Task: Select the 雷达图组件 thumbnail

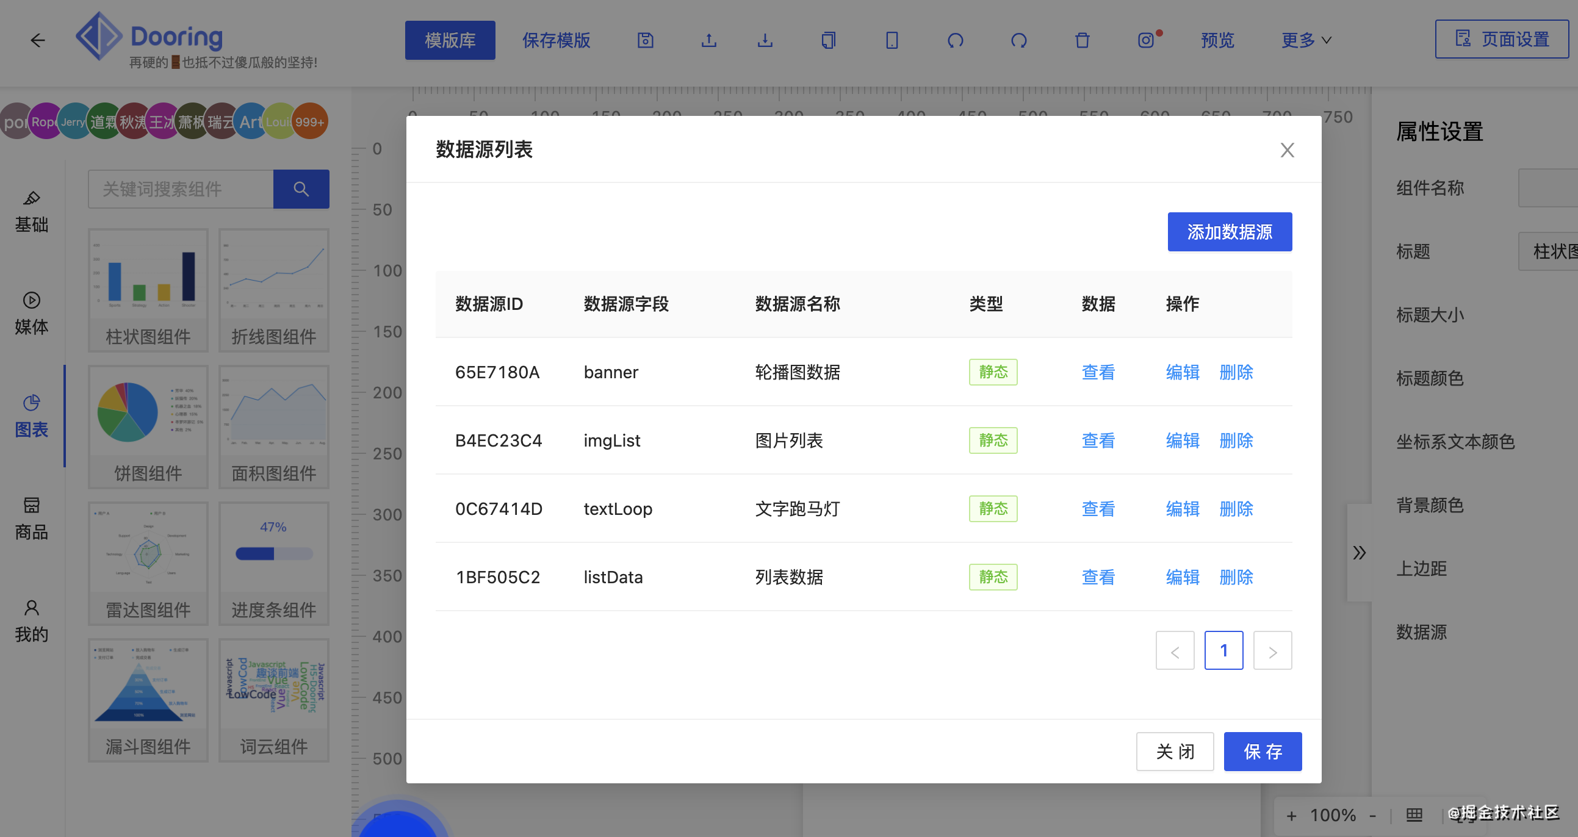Action: [x=148, y=563]
